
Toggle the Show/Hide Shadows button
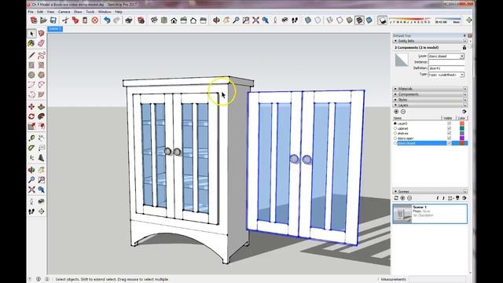[382, 20]
